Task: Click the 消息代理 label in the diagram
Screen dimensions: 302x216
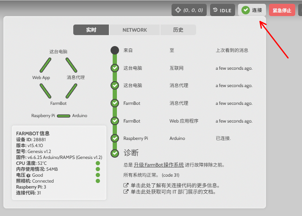Action: [76, 77]
